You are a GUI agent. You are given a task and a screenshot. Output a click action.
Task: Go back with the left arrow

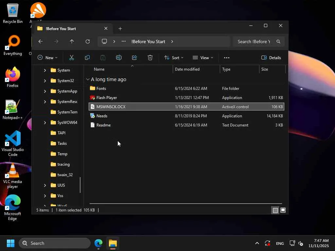(40, 42)
